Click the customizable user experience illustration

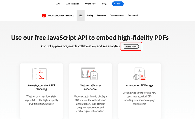pyautogui.click(x=89, y=74)
